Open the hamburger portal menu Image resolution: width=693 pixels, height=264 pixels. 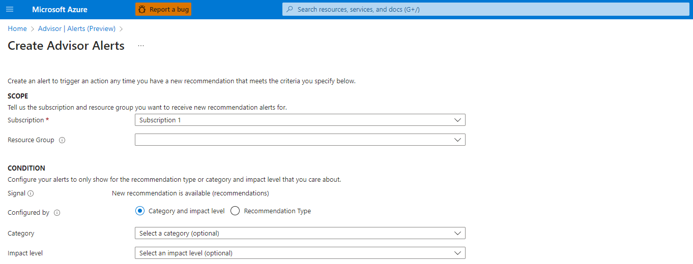tap(10, 10)
